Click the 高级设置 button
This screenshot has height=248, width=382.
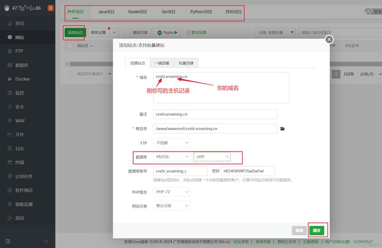[98, 32]
